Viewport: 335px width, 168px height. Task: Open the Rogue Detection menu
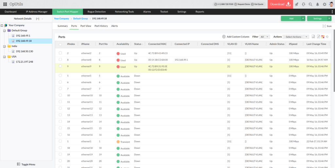pyautogui.click(x=97, y=12)
